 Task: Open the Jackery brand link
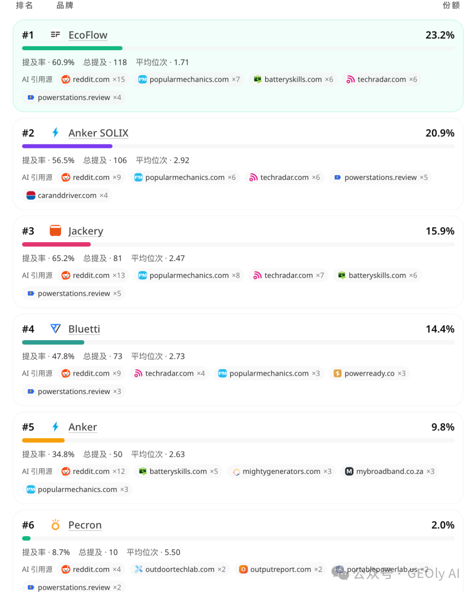86,231
